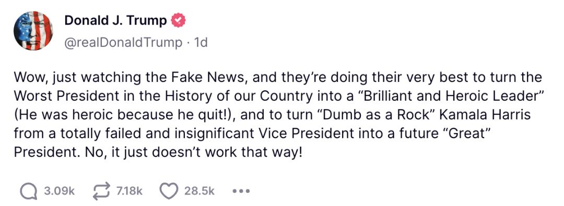
Task: Click the "(He was heroic because he quit!)" text
Action: [124, 115]
